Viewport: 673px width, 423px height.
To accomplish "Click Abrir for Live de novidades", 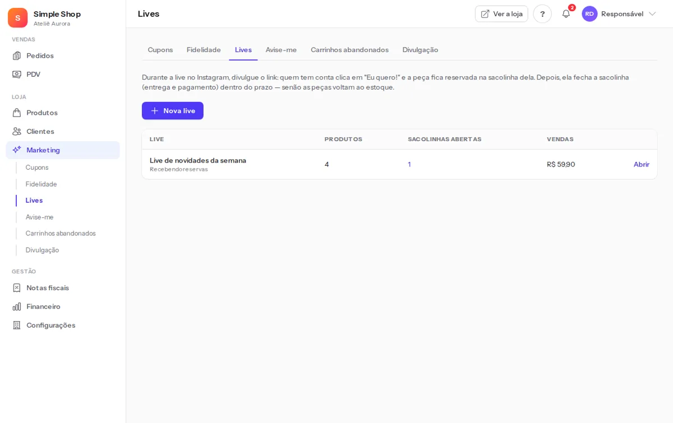I will pos(642,164).
